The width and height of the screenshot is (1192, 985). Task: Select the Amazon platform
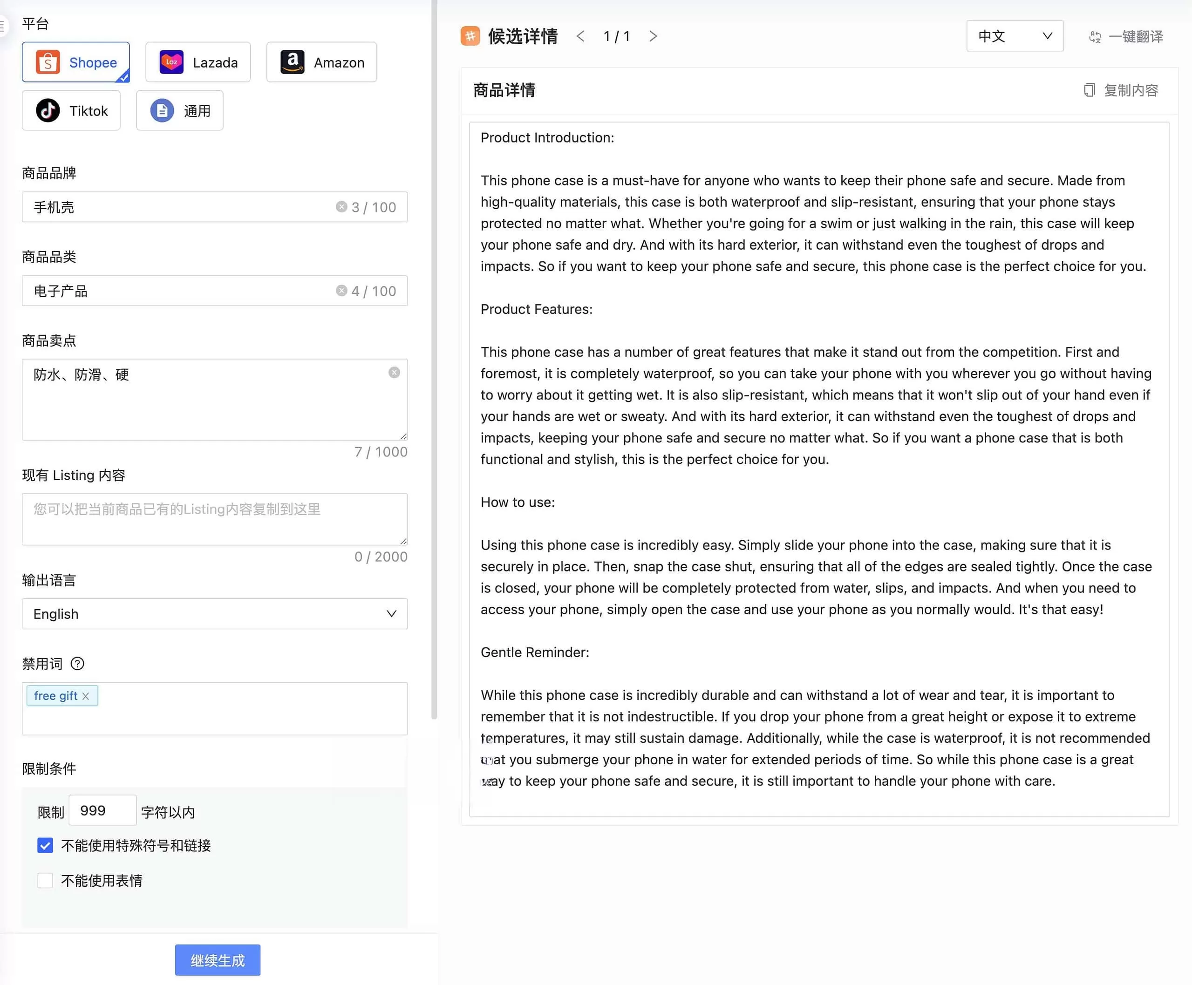click(321, 62)
